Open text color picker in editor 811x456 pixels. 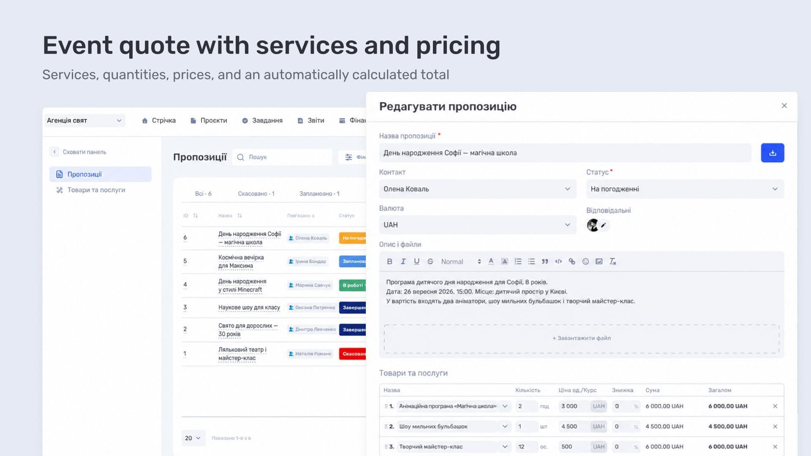point(491,262)
